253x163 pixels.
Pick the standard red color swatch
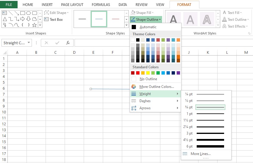[x=138, y=73]
